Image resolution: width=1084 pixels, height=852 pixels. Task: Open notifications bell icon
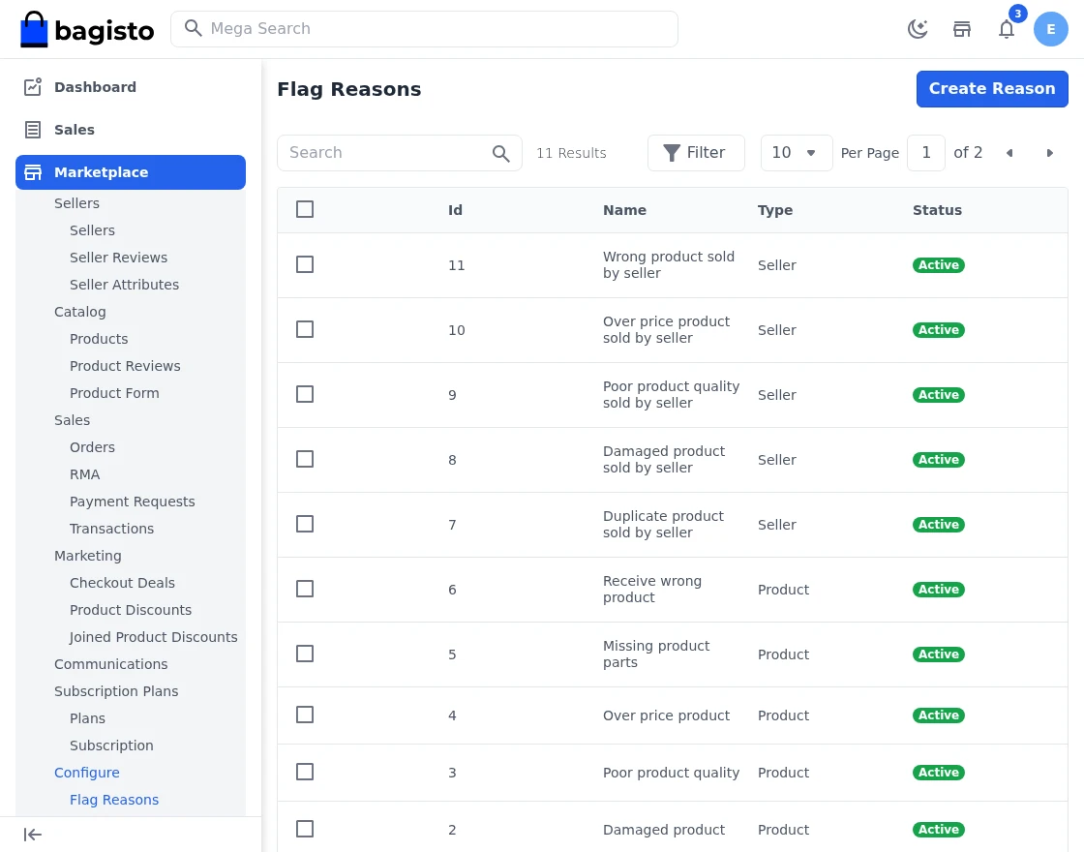1007,29
